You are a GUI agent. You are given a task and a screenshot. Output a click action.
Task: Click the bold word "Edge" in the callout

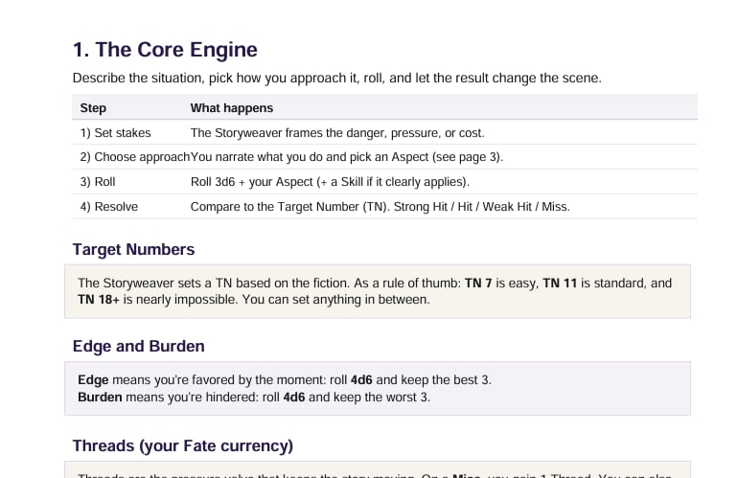(93, 380)
